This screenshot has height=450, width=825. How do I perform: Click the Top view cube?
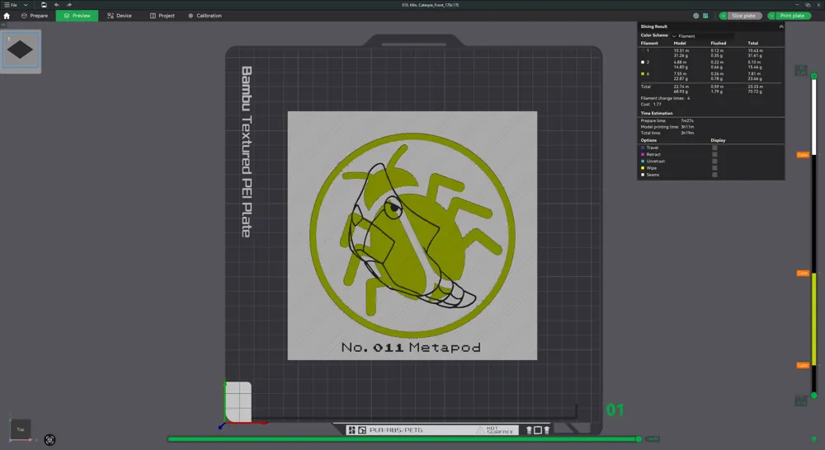click(21, 429)
